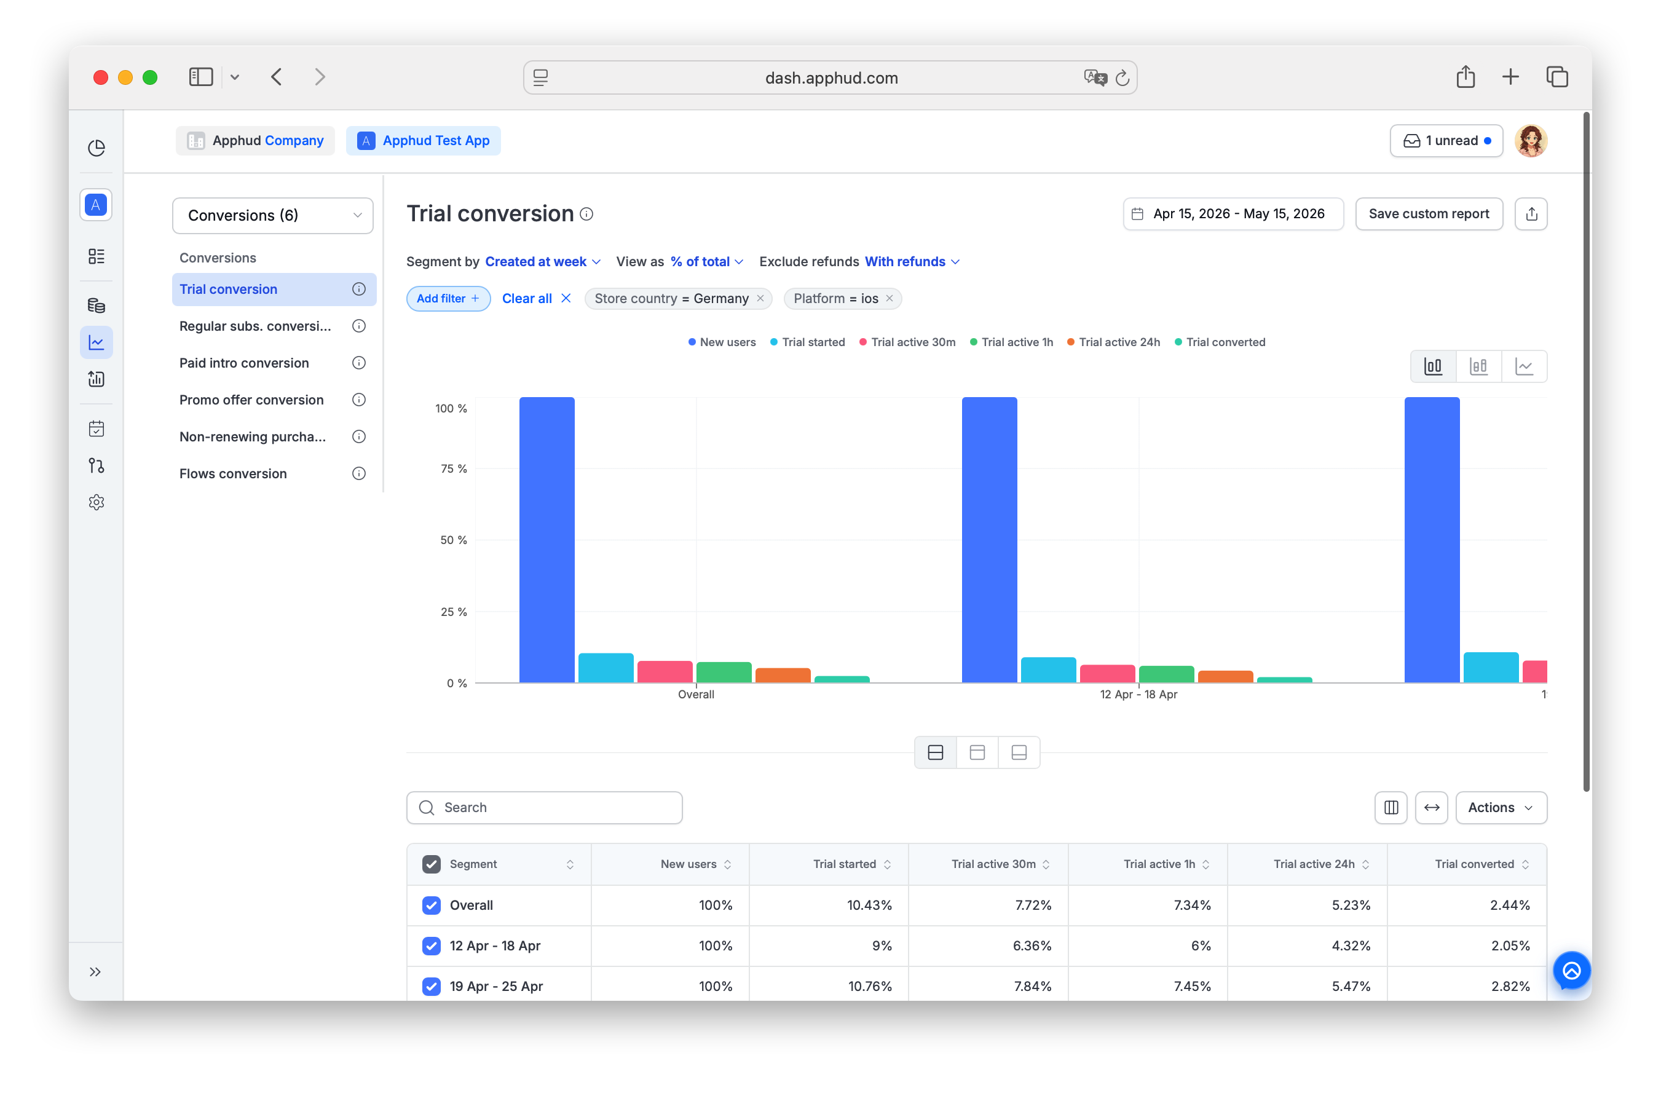This screenshot has height=1093, width=1661.
Task: Expand the sidebar with double chevron
Action: [x=96, y=973]
